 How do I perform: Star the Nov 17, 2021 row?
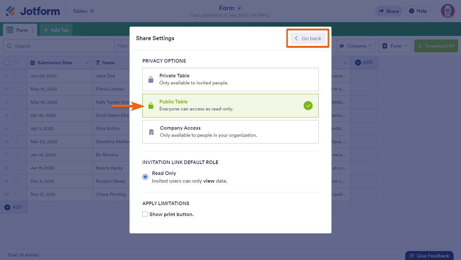pos(17,195)
